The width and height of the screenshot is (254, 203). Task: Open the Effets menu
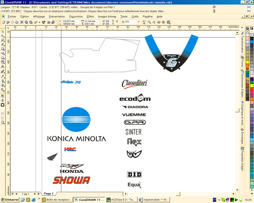90,17
